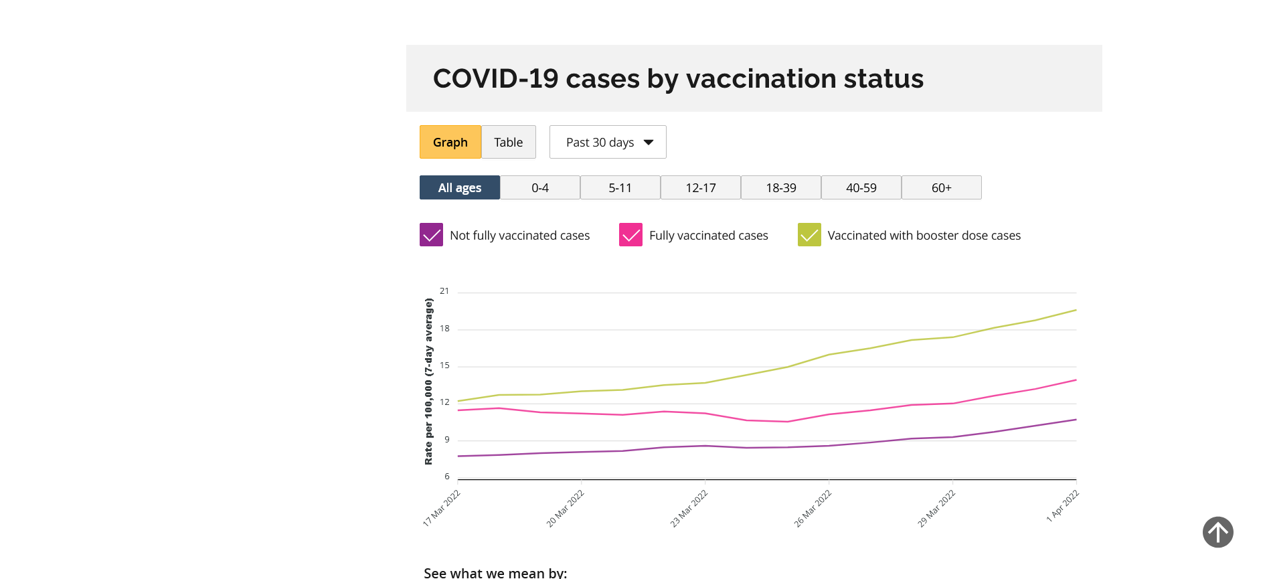
Task: Hide Vaccinated with booster dose cases
Action: coord(809,235)
